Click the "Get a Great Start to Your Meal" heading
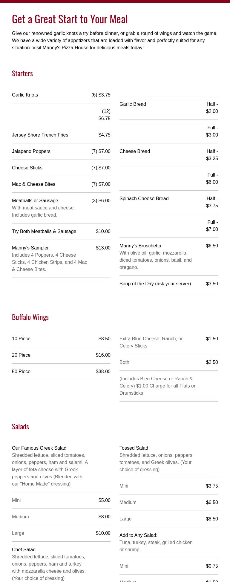Image resolution: width=230 pixels, height=582 pixels. 70,19
